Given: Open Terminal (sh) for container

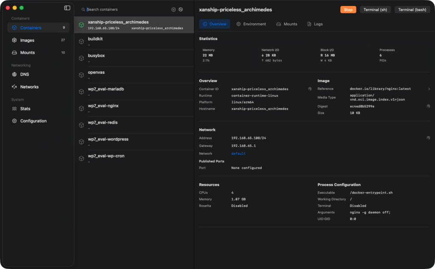Looking at the screenshot, I should point(375,10).
